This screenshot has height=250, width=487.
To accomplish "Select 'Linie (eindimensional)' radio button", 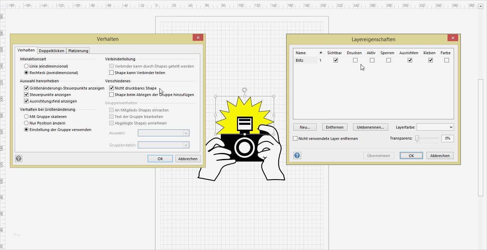I will click(x=26, y=66).
